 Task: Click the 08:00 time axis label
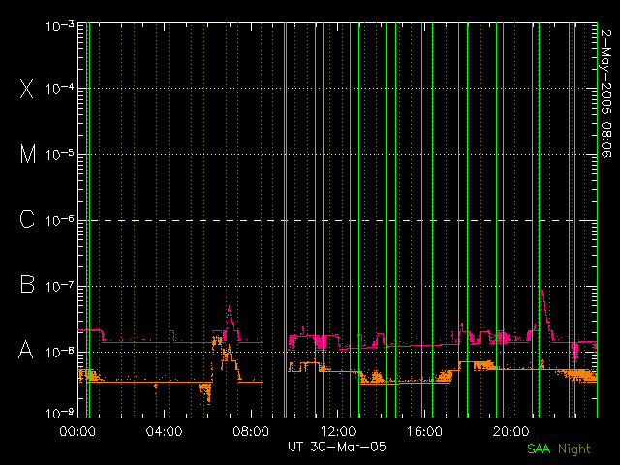click(x=251, y=431)
